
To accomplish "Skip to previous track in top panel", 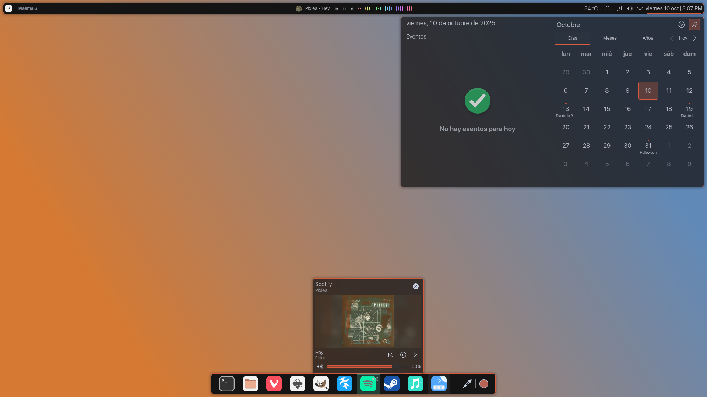I will pyautogui.click(x=337, y=8).
